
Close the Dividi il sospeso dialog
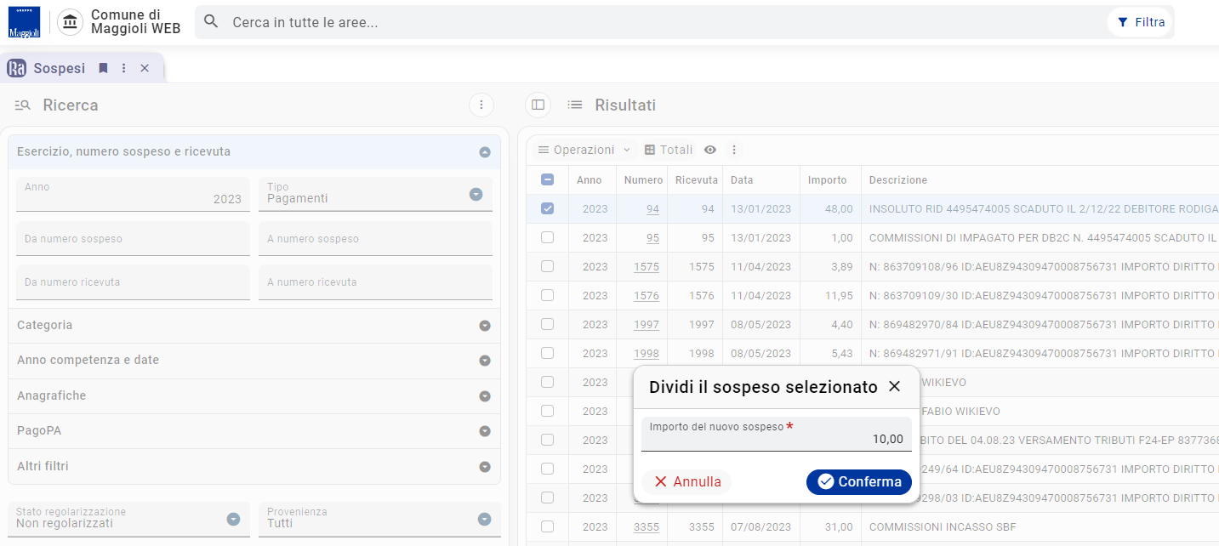(x=894, y=387)
